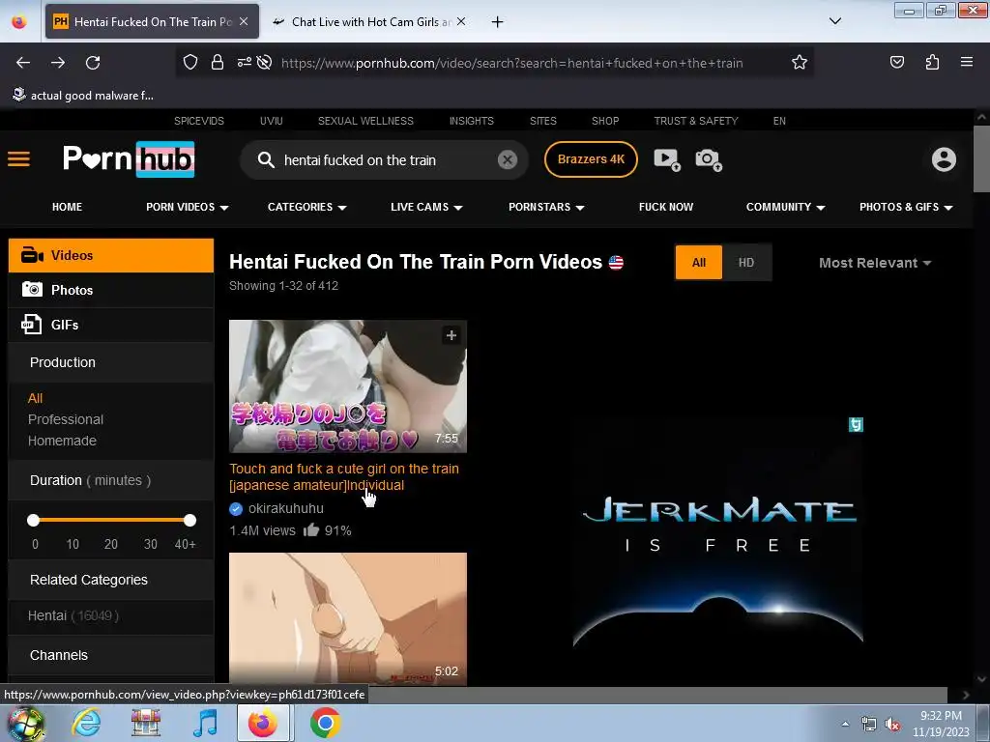The height and width of the screenshot is (742, 990).
Task: Expand the Live Cams nav dropdown
Action: [426, 207]
